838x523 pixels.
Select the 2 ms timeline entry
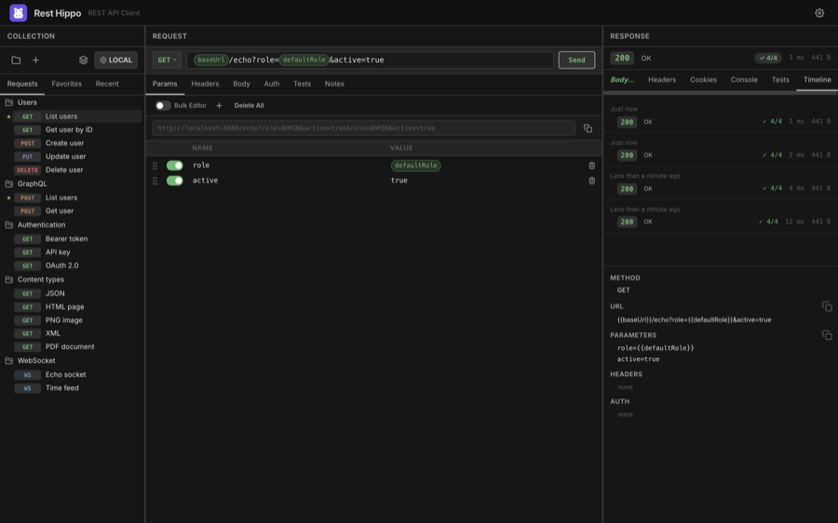pos(721,150)
